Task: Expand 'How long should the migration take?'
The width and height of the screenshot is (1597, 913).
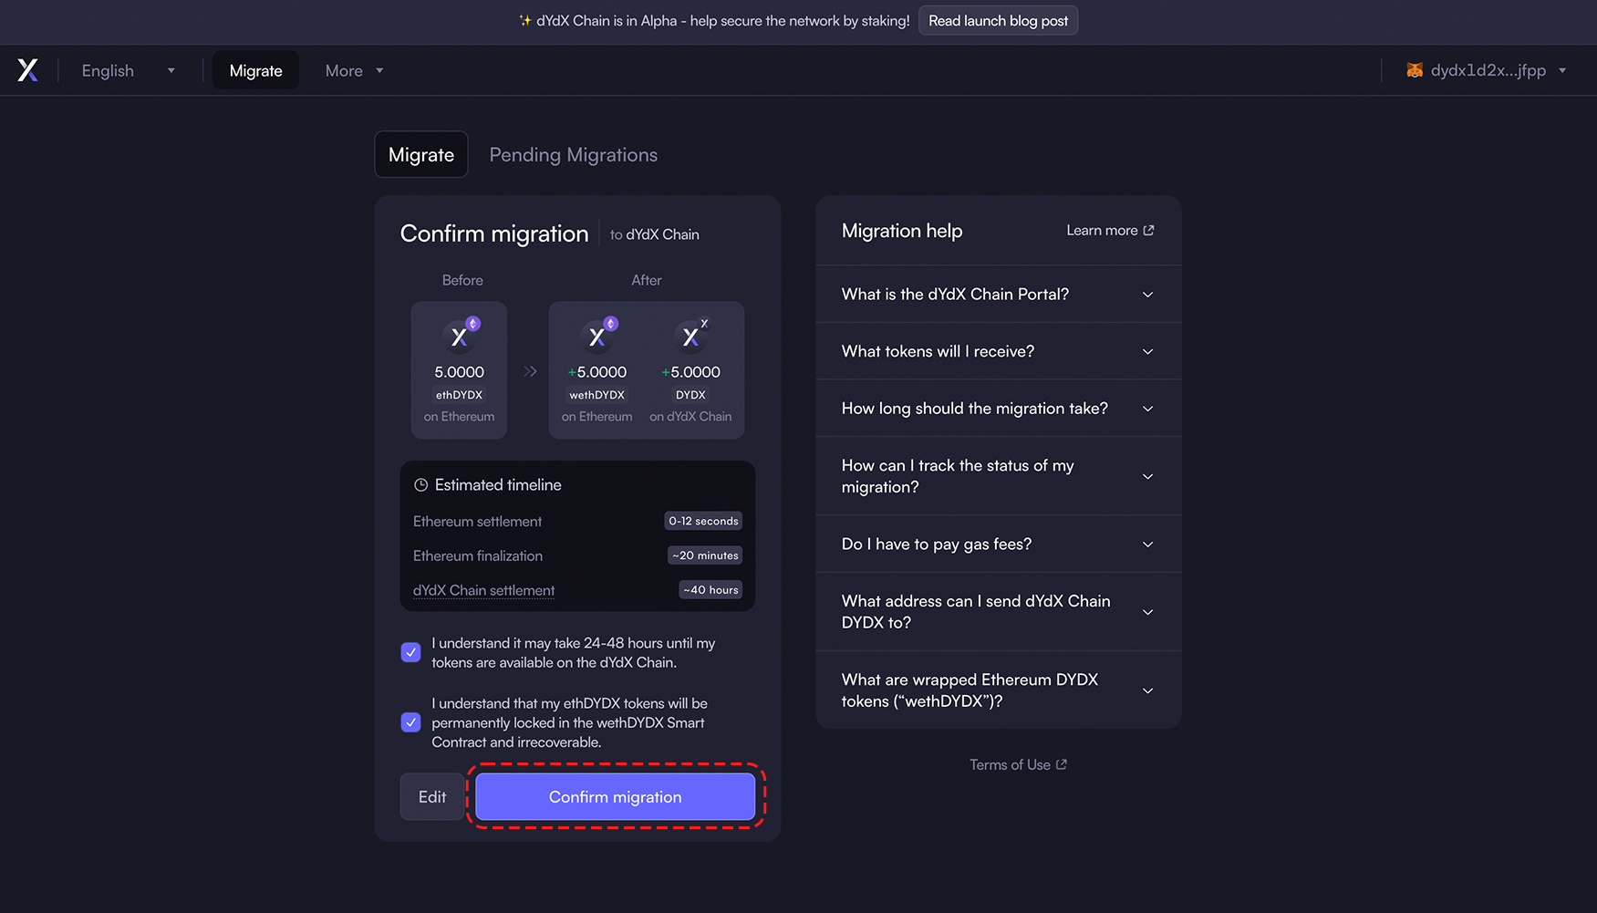Action: point(999,409)
